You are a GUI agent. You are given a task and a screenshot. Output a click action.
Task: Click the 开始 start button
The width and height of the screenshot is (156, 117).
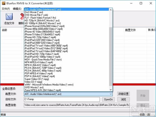click(x=143, y=96)
